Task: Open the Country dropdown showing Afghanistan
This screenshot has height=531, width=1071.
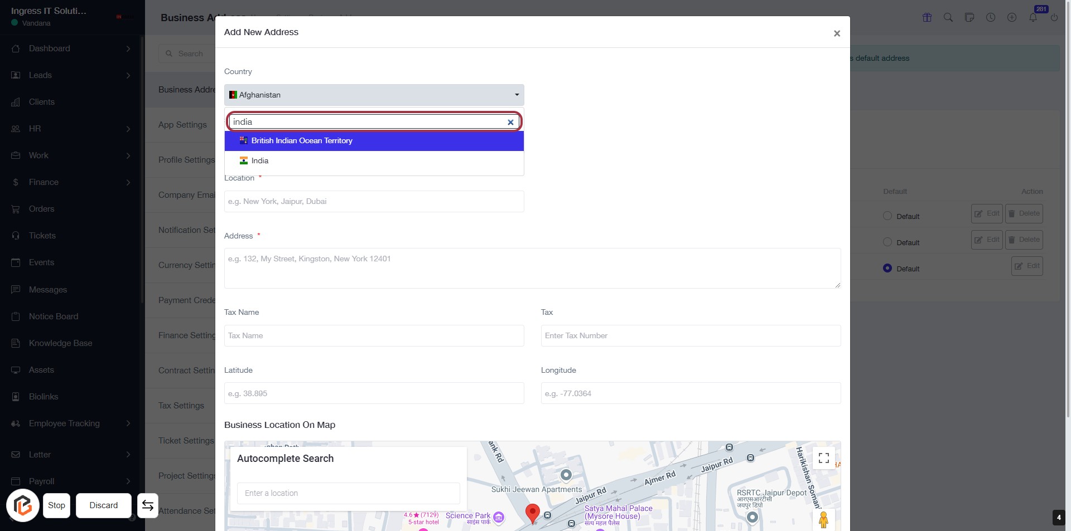Action: [374, 95]
